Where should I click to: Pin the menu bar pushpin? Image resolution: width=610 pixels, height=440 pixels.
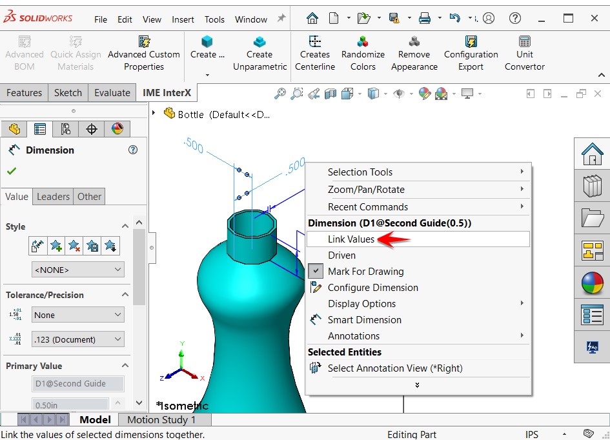[x=281, y=18]
